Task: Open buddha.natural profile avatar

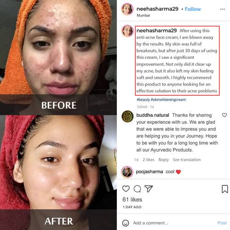Action: pos(127,116)
